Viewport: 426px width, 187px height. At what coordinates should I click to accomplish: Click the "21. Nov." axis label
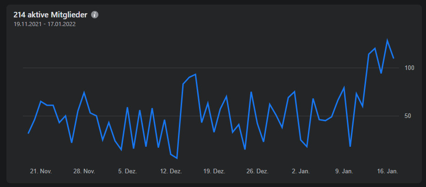pyautogui.click(x=41, y=171)
